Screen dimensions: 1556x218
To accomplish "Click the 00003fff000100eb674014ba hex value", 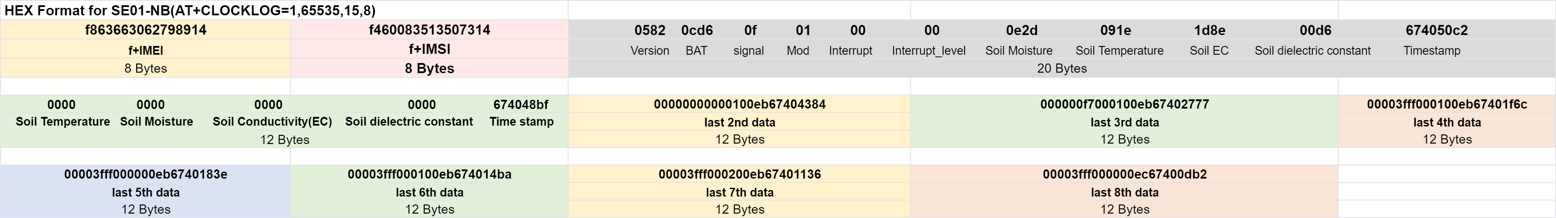I will pyautogui.click(x=429, y=174).
